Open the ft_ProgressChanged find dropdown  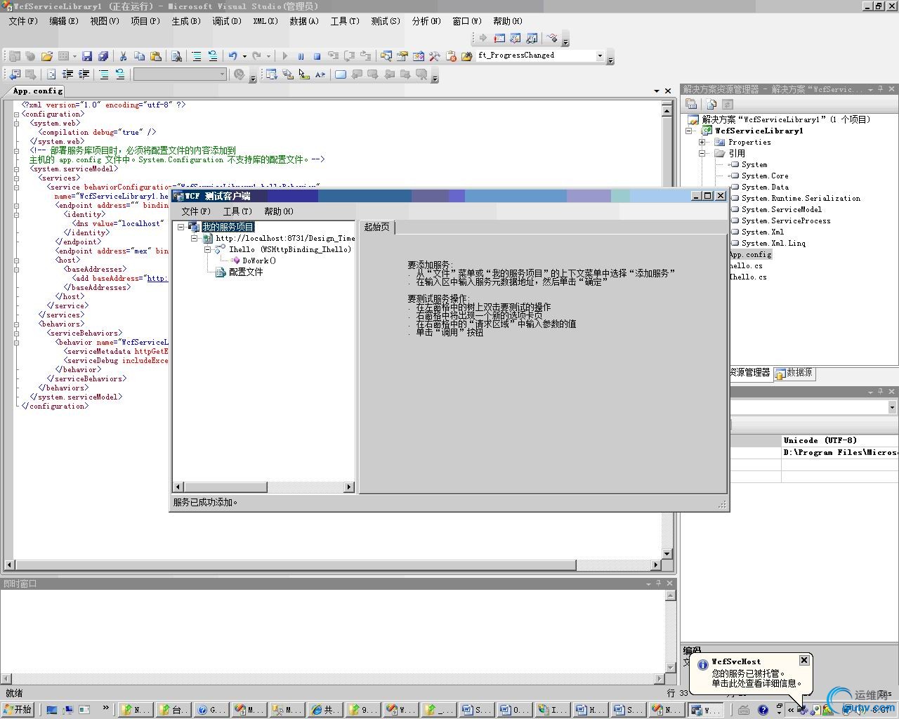[x=600, y=55]
